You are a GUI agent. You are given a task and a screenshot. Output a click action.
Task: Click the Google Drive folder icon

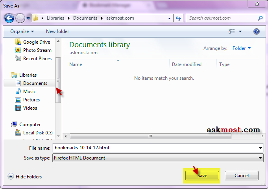tap(18, 42)
